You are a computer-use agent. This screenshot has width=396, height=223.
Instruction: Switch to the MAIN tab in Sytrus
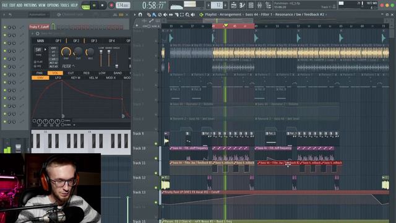pos(40,41)
